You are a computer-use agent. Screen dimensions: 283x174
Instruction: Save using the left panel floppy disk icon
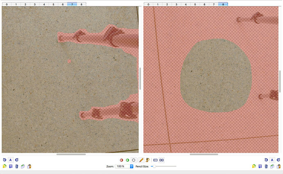pos(11,166)
